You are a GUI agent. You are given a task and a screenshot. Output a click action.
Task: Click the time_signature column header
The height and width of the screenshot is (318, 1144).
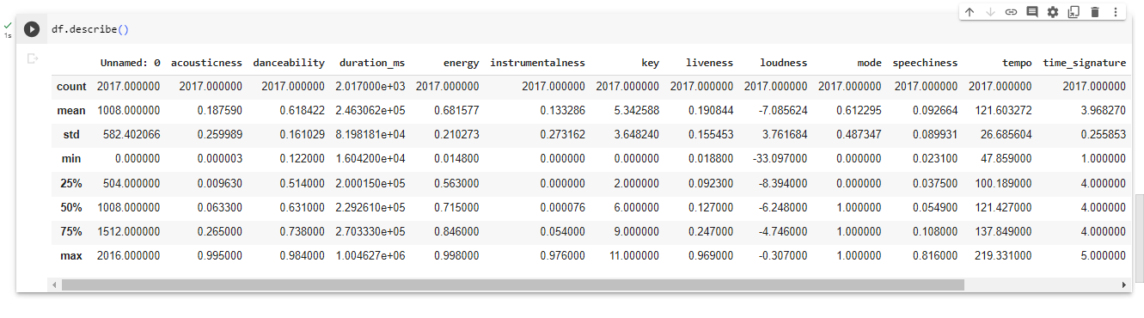(x=1084, y=63)
